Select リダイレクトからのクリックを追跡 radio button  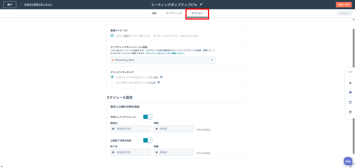(112, 77)
